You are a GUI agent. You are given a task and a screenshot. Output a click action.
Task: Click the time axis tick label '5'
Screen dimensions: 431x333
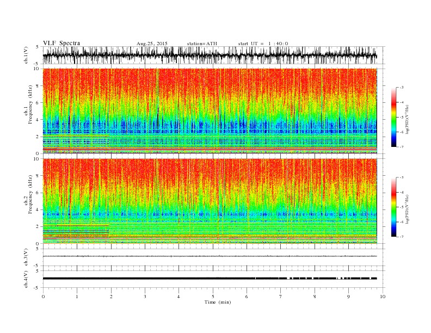213,297
